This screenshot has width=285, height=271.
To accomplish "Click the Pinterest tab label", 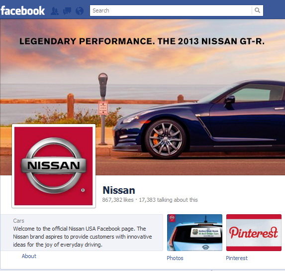I will (237, 258).
